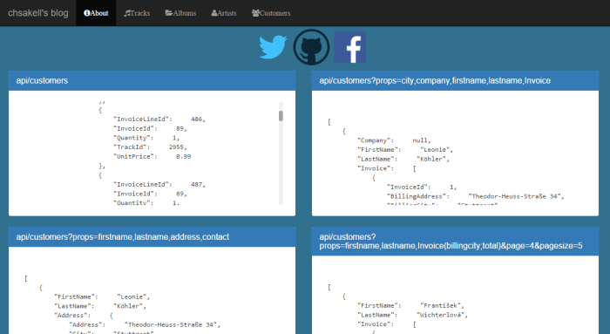Open the Twitter bird icon link
Screen dimensions: 610x334
[273, 47]
